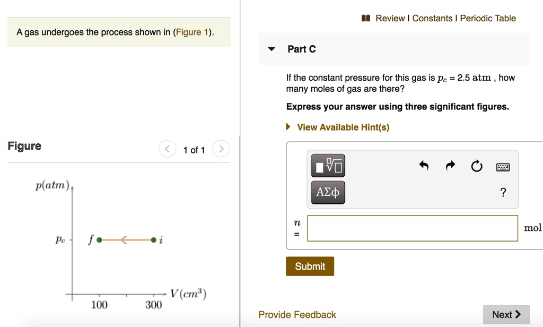Image resolution: width=543 pixels, height=327 pixels.
Task: Reset the answer using the circular arrow icon
Action: 476,166
